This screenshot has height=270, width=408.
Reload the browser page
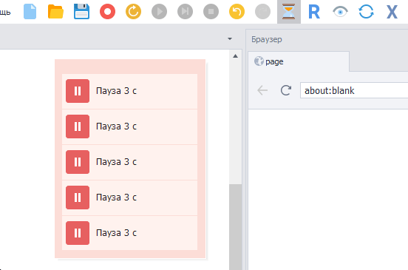(x=286, y=90)
